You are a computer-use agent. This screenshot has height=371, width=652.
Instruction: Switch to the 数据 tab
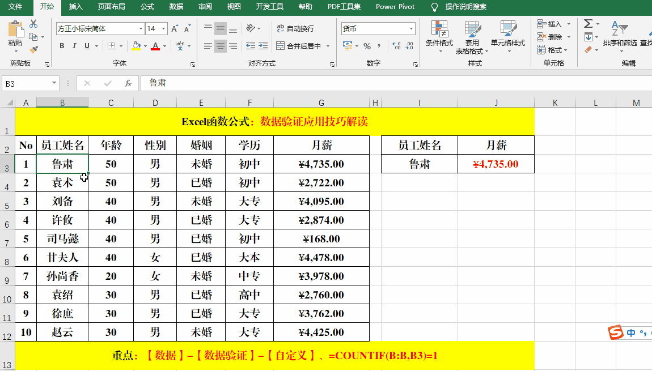[x=176, y=7]
